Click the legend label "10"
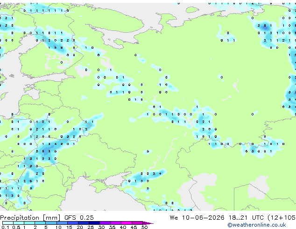The width and height of the screenshot is (296, 229). [x=58, y=227]
